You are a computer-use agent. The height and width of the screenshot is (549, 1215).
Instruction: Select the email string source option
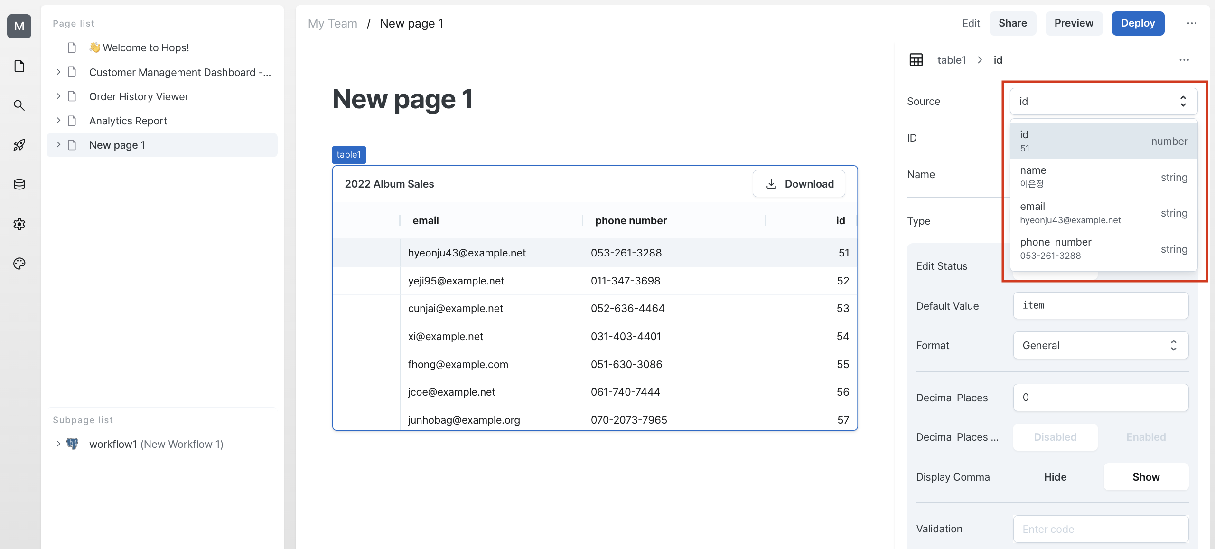(1103, 213)
